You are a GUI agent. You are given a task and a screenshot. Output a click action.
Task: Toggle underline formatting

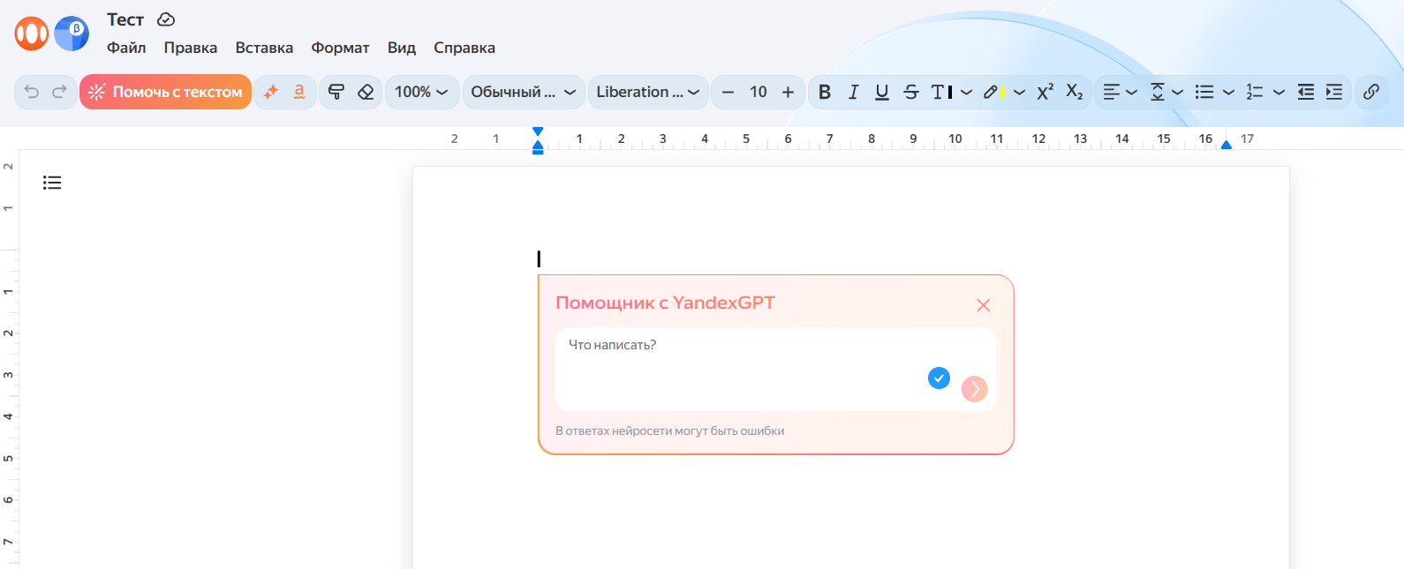(x=882, y=92)
